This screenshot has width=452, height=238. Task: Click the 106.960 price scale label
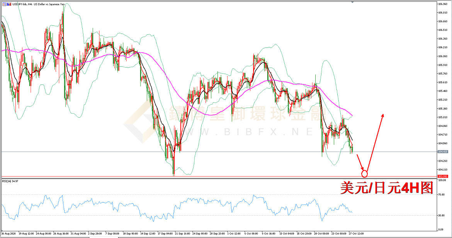click(442, 4)
